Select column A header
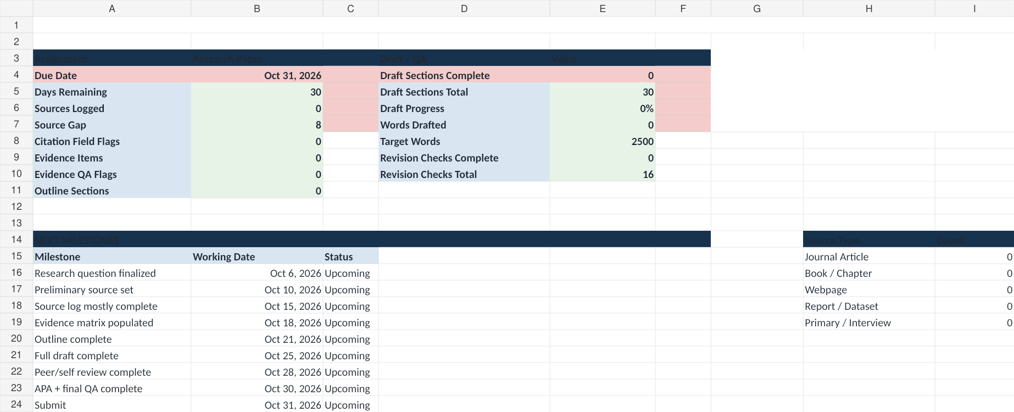 pyautogui.click(x=112, y=8)
